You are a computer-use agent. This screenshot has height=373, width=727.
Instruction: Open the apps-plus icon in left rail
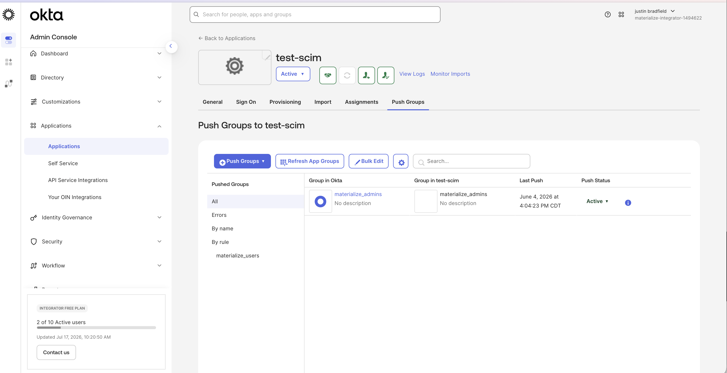pos(9,62)
